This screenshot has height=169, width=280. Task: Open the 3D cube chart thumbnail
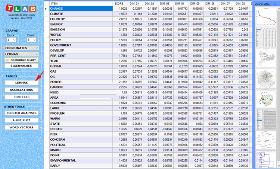(266, 78)
